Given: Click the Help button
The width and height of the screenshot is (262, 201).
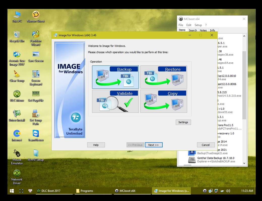Looking at the screenshot, I should coord(96,145).
